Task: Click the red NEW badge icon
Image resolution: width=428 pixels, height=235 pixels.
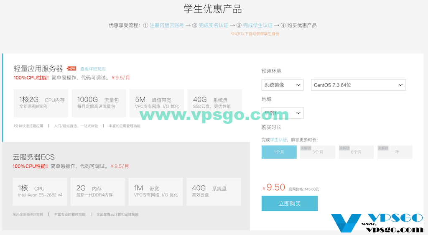Action: point(71,69)
